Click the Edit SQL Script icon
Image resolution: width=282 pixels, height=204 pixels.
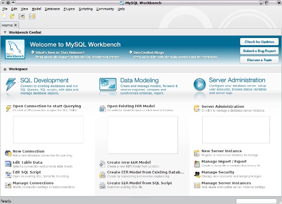tap(8, 175)
